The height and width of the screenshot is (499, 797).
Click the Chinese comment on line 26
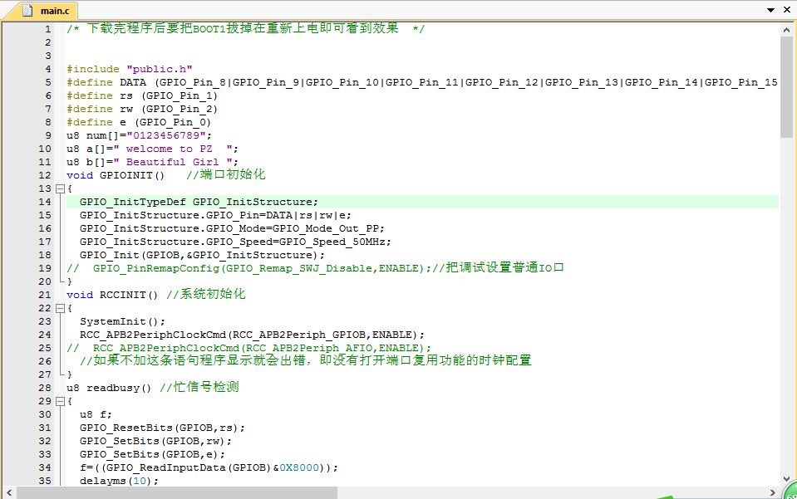coord(306,360)
